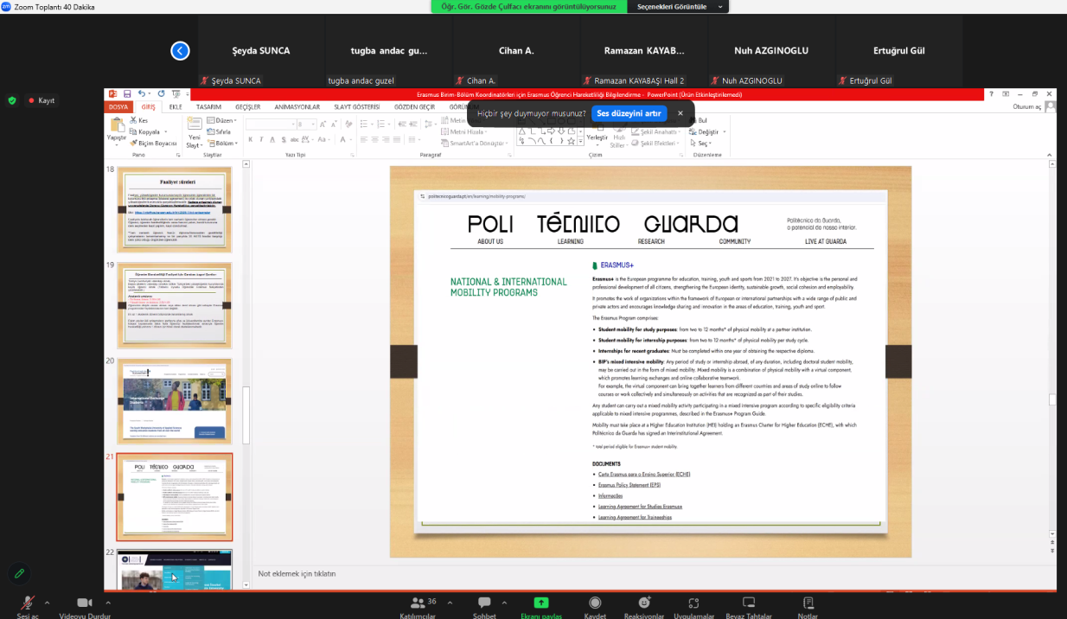
Task: Click the notes field "Not eklemek için tıklatın"
Action: (x=297, y=573)
